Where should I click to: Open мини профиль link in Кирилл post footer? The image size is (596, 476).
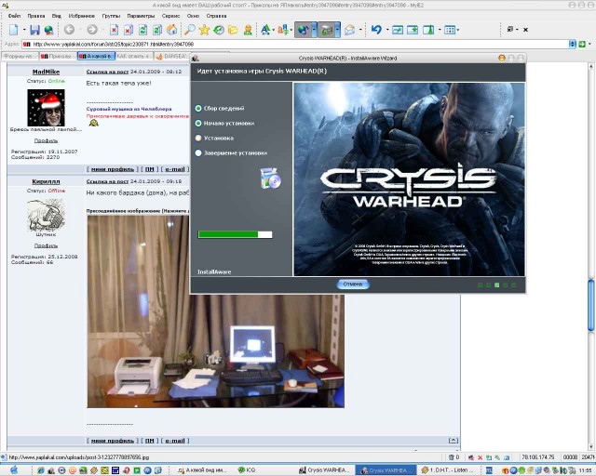click(x=113, y=441)
